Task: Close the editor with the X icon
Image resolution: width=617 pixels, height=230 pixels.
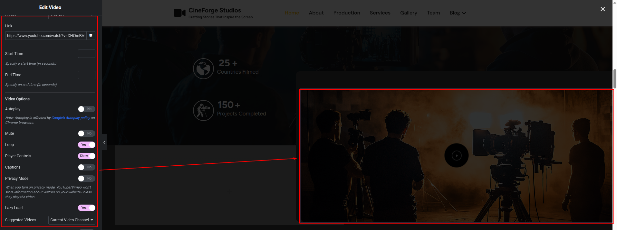Action: (603, 9)
